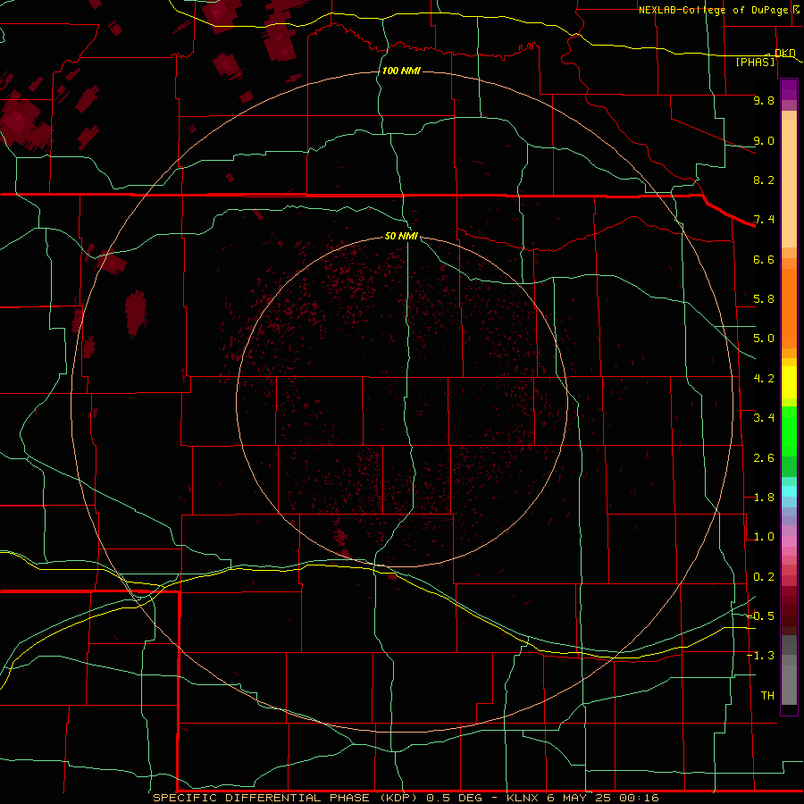The image size is (804, 804).
Task: Click the bright green band of the color bar
Action: point(789,431)
